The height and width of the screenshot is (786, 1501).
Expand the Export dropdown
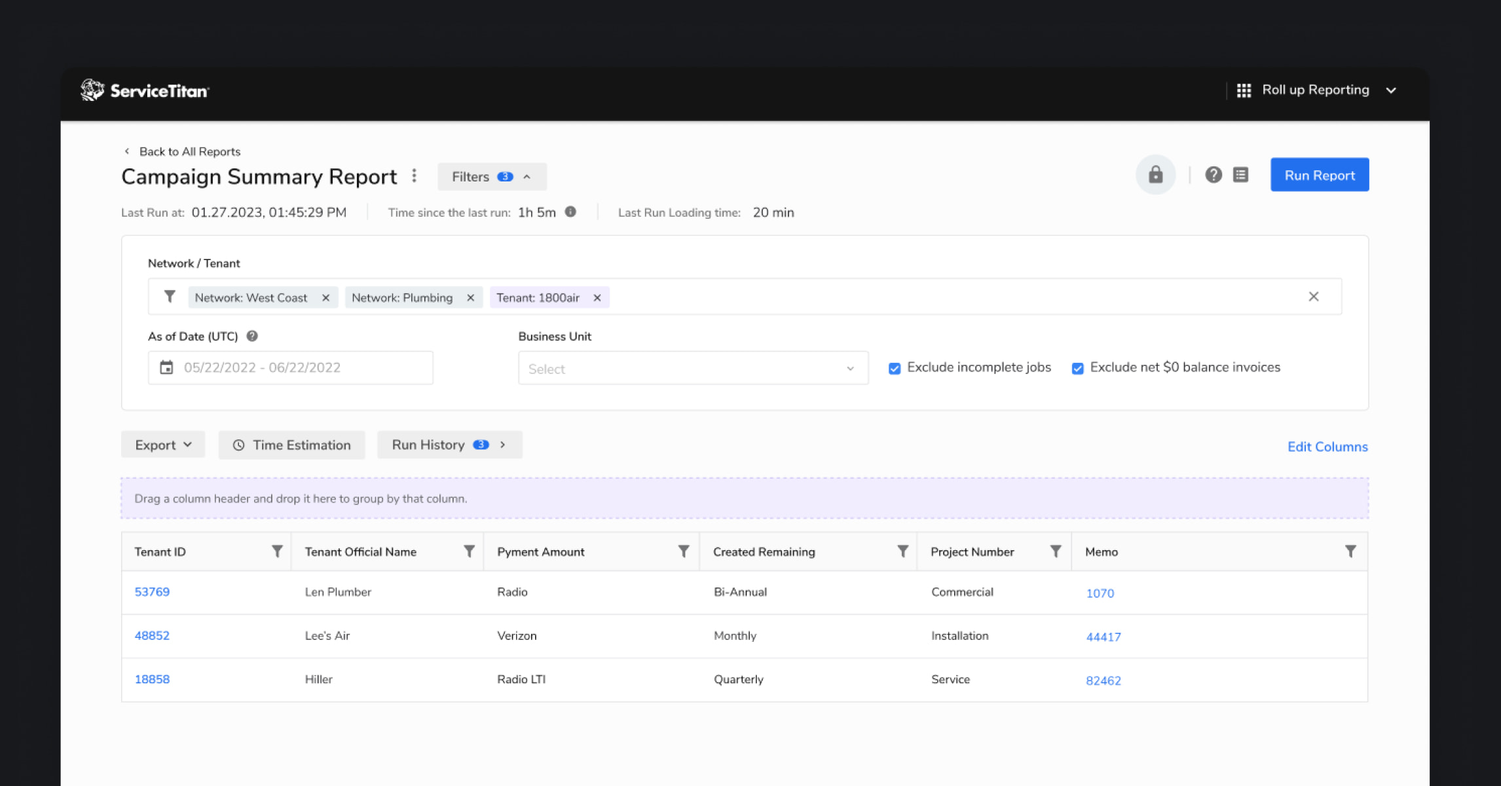[163, 445]
